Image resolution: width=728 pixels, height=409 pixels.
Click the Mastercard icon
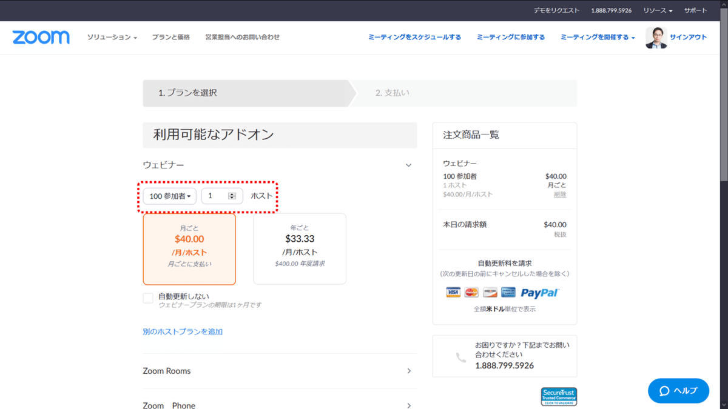coord(471,293)
